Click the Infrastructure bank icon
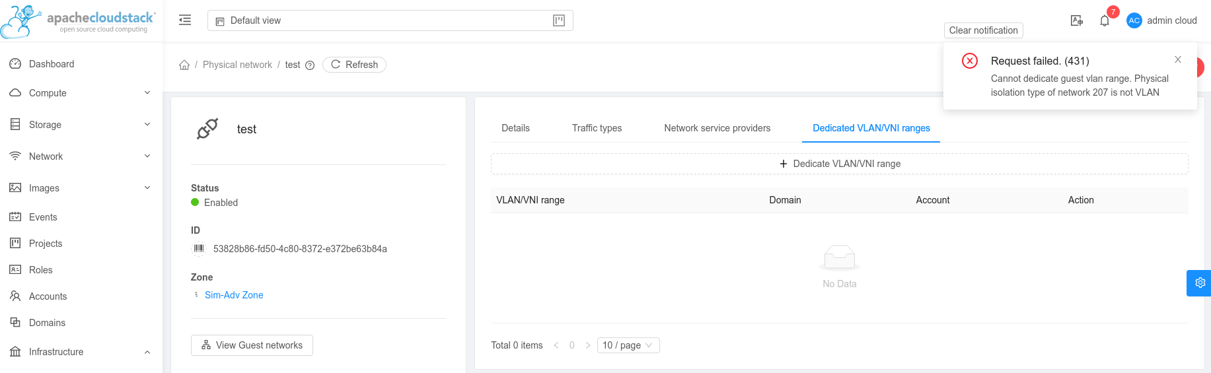Image resolution: width=1211 pixels, height=373 pixels. (15, 352)
